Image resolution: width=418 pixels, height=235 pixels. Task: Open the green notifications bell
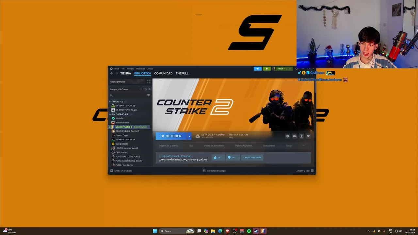[x=267, y=69]
